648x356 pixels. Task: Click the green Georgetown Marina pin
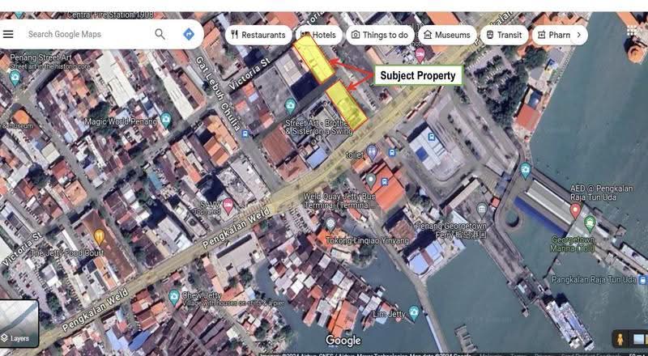(x=590, y=223)
